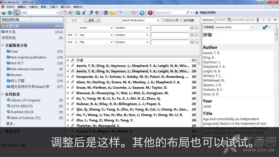Image resolution: width=279 pixels, height=157 pixels.
Task: Click the gear settings icon in Reference panel
Action: click(265, 27)
